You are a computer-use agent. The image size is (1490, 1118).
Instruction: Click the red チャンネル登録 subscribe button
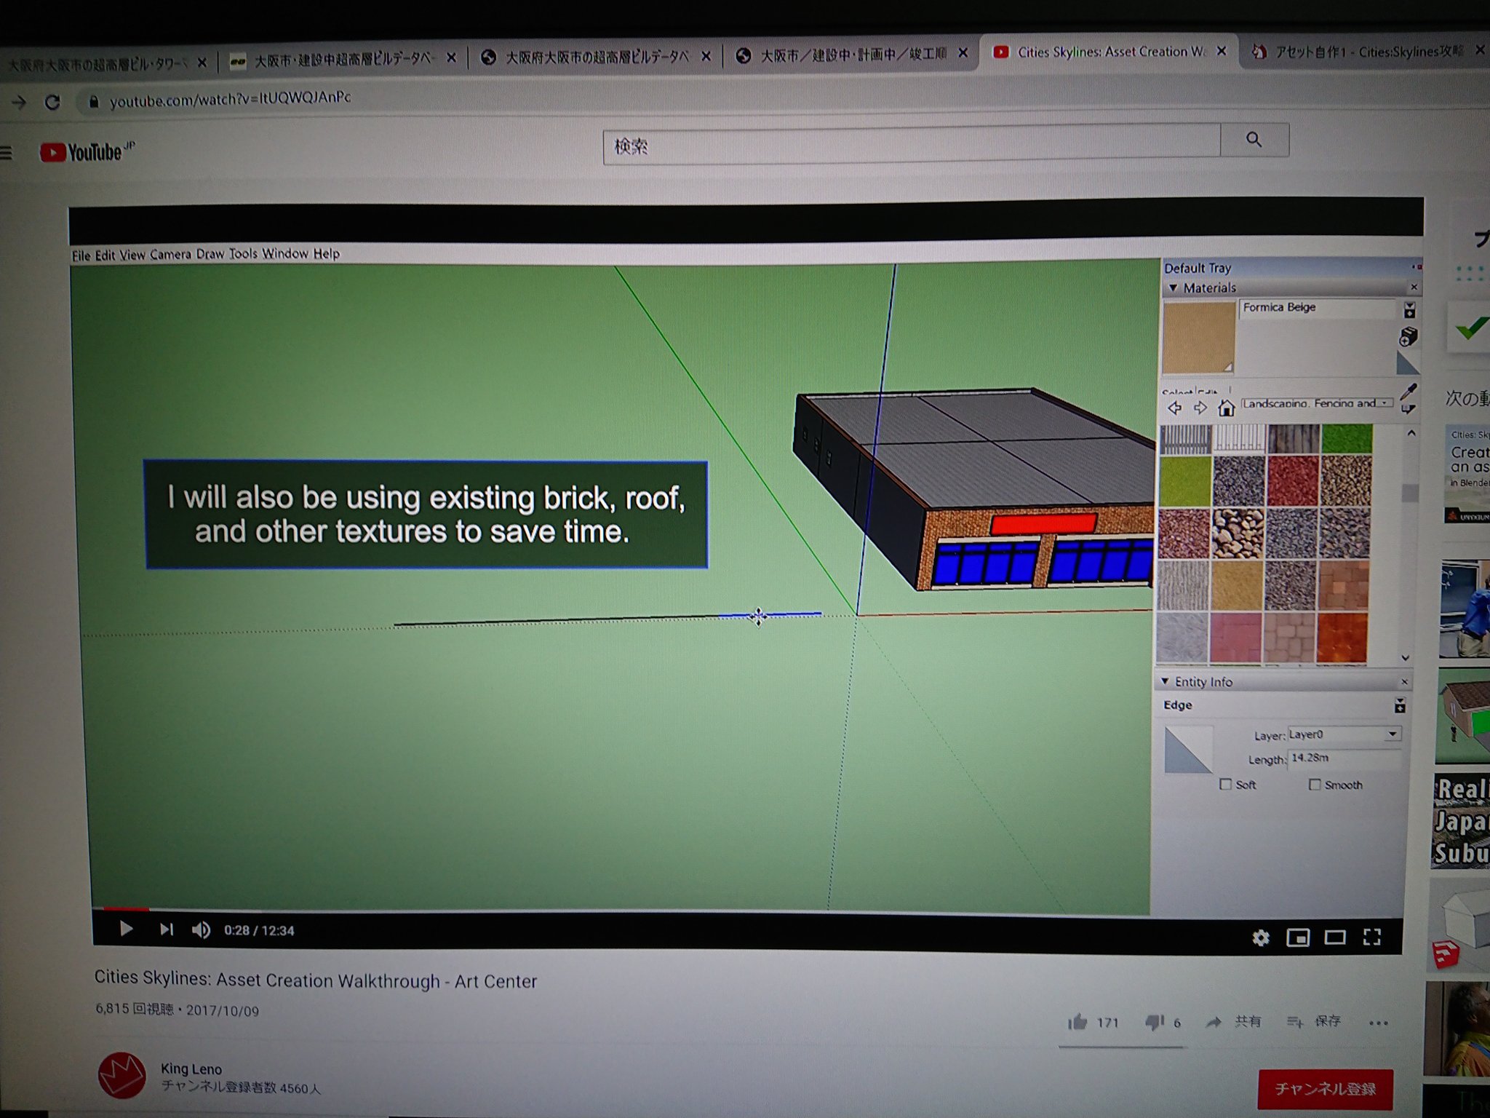(1325, 1088)
